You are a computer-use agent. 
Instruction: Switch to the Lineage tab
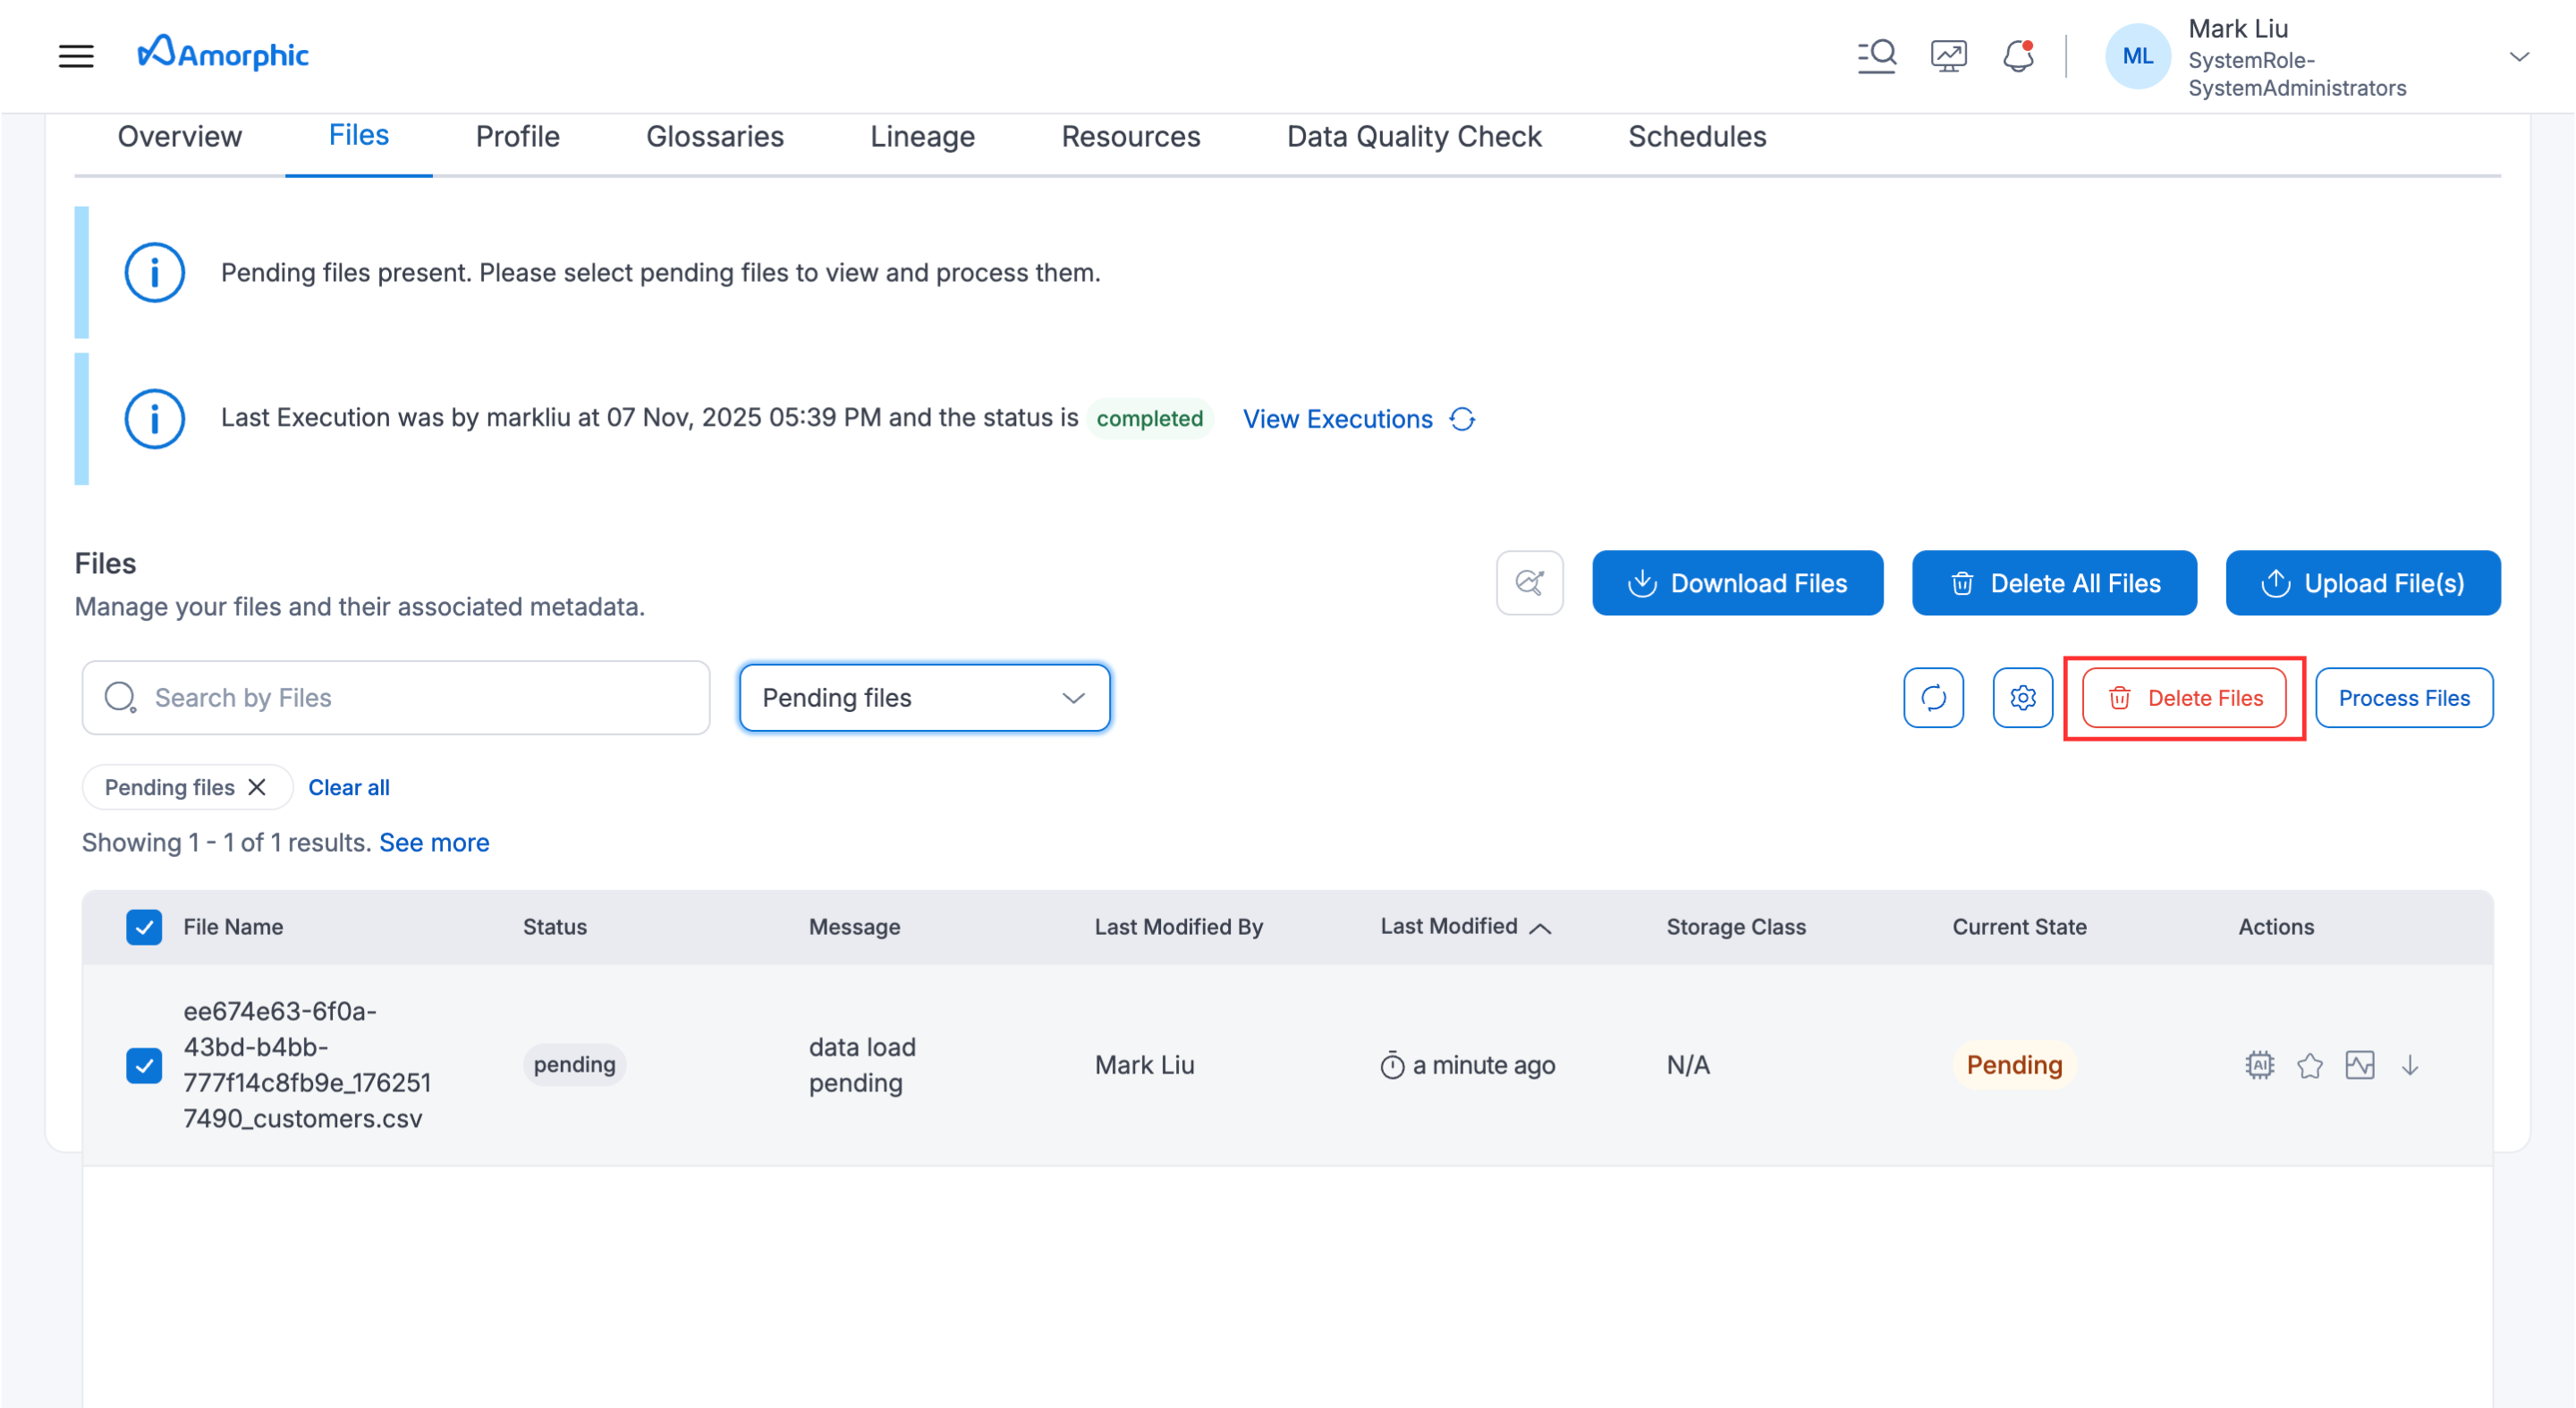(922, 137)
